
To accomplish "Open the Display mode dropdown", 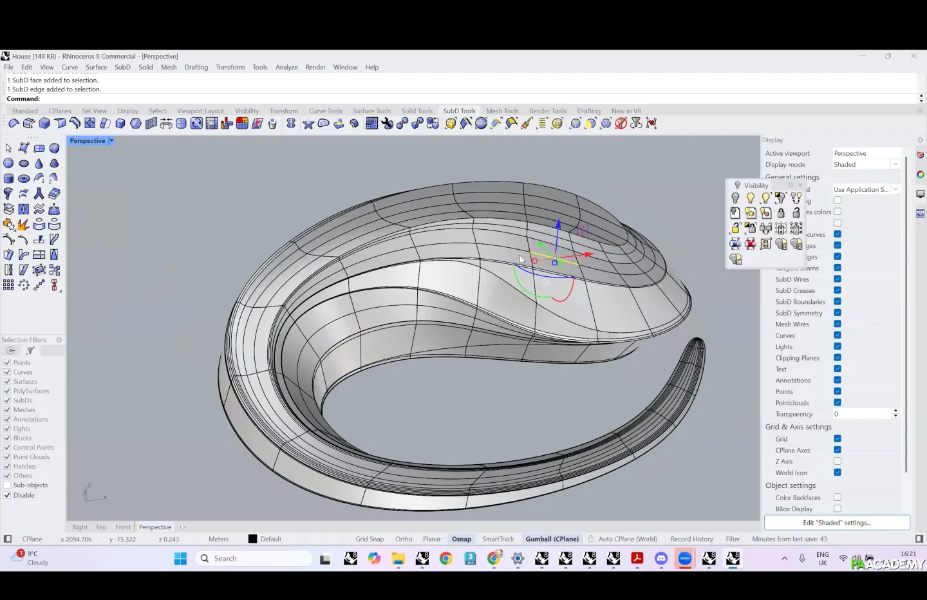I will tap(895, 165).
